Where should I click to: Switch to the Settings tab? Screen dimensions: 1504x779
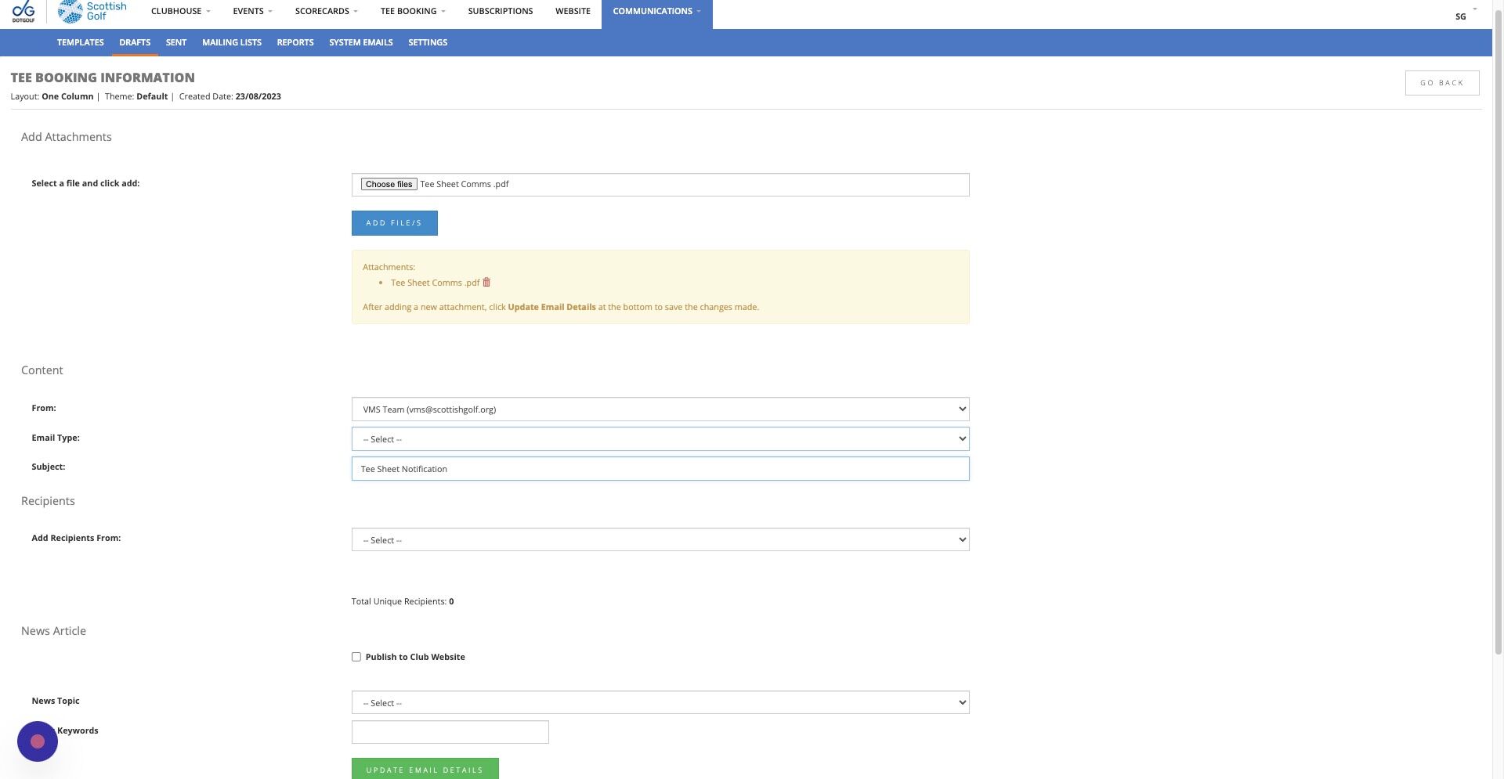point(428,42)
